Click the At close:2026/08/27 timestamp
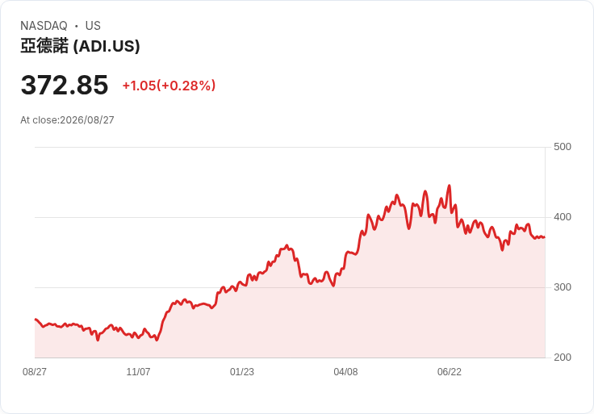The width and height of the screenshot is (594, 414). [67, 120]
